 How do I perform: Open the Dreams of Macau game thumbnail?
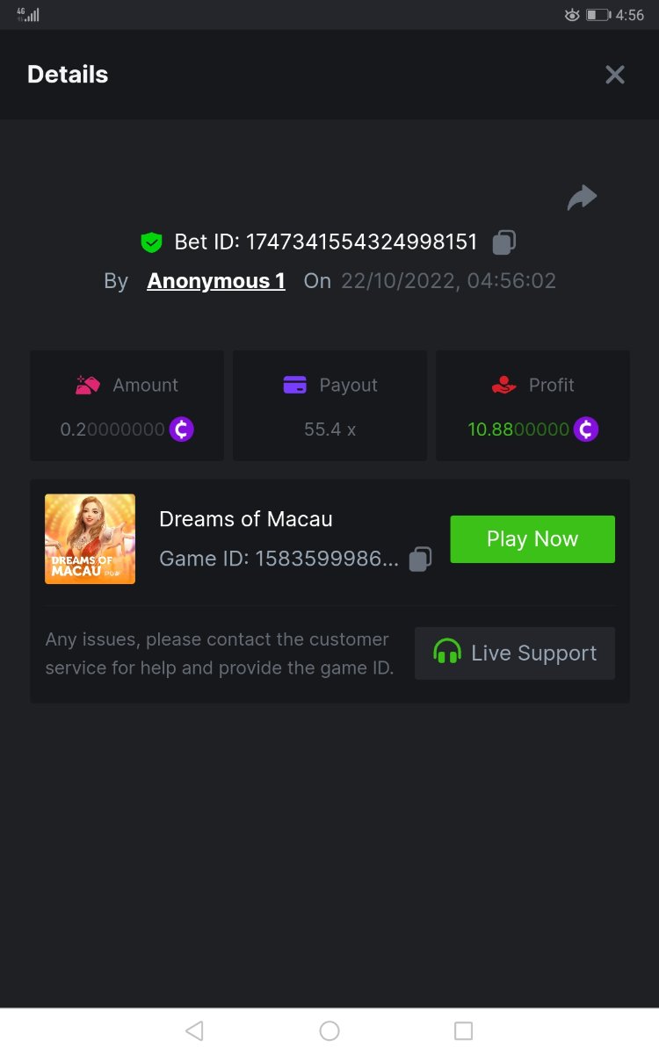pyautogui.click(x=90, y=538)
